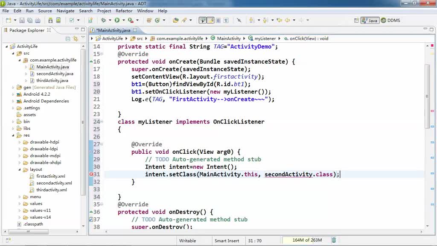This screenshot has width=437, height=246.
Task: Click the Last Edit Location icon
Action: [x=279, y=20]
